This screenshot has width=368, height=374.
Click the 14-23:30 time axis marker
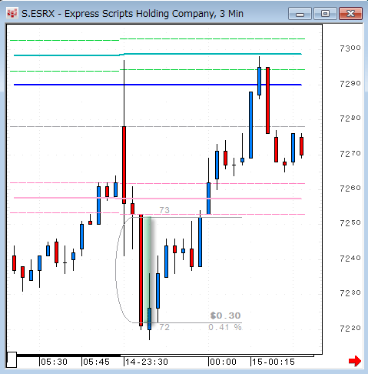pos(147,362)
